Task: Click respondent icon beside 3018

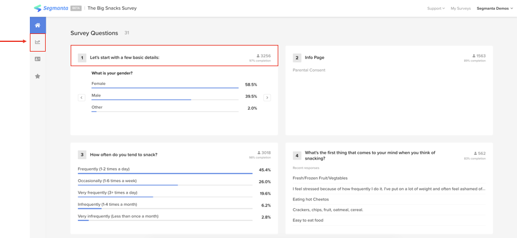Action: 259,153
